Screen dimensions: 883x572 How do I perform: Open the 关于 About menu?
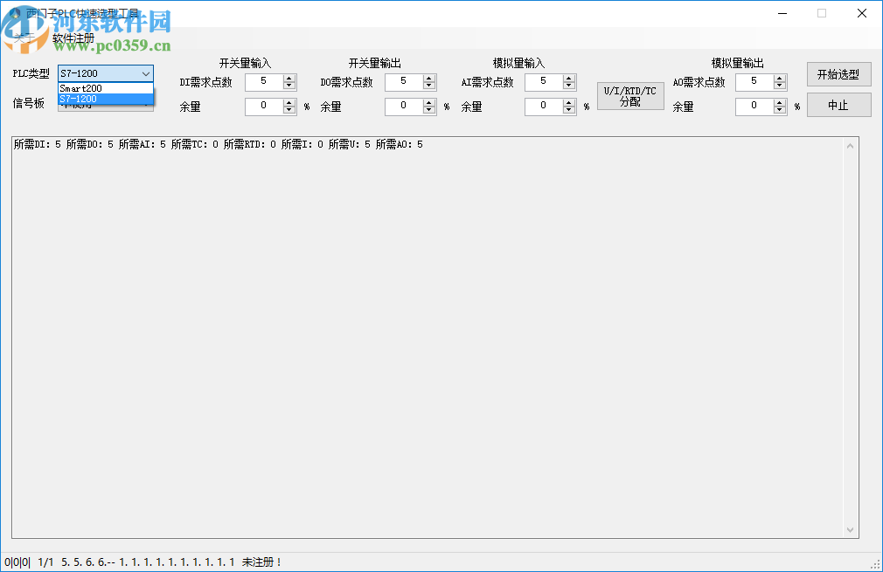22,38
